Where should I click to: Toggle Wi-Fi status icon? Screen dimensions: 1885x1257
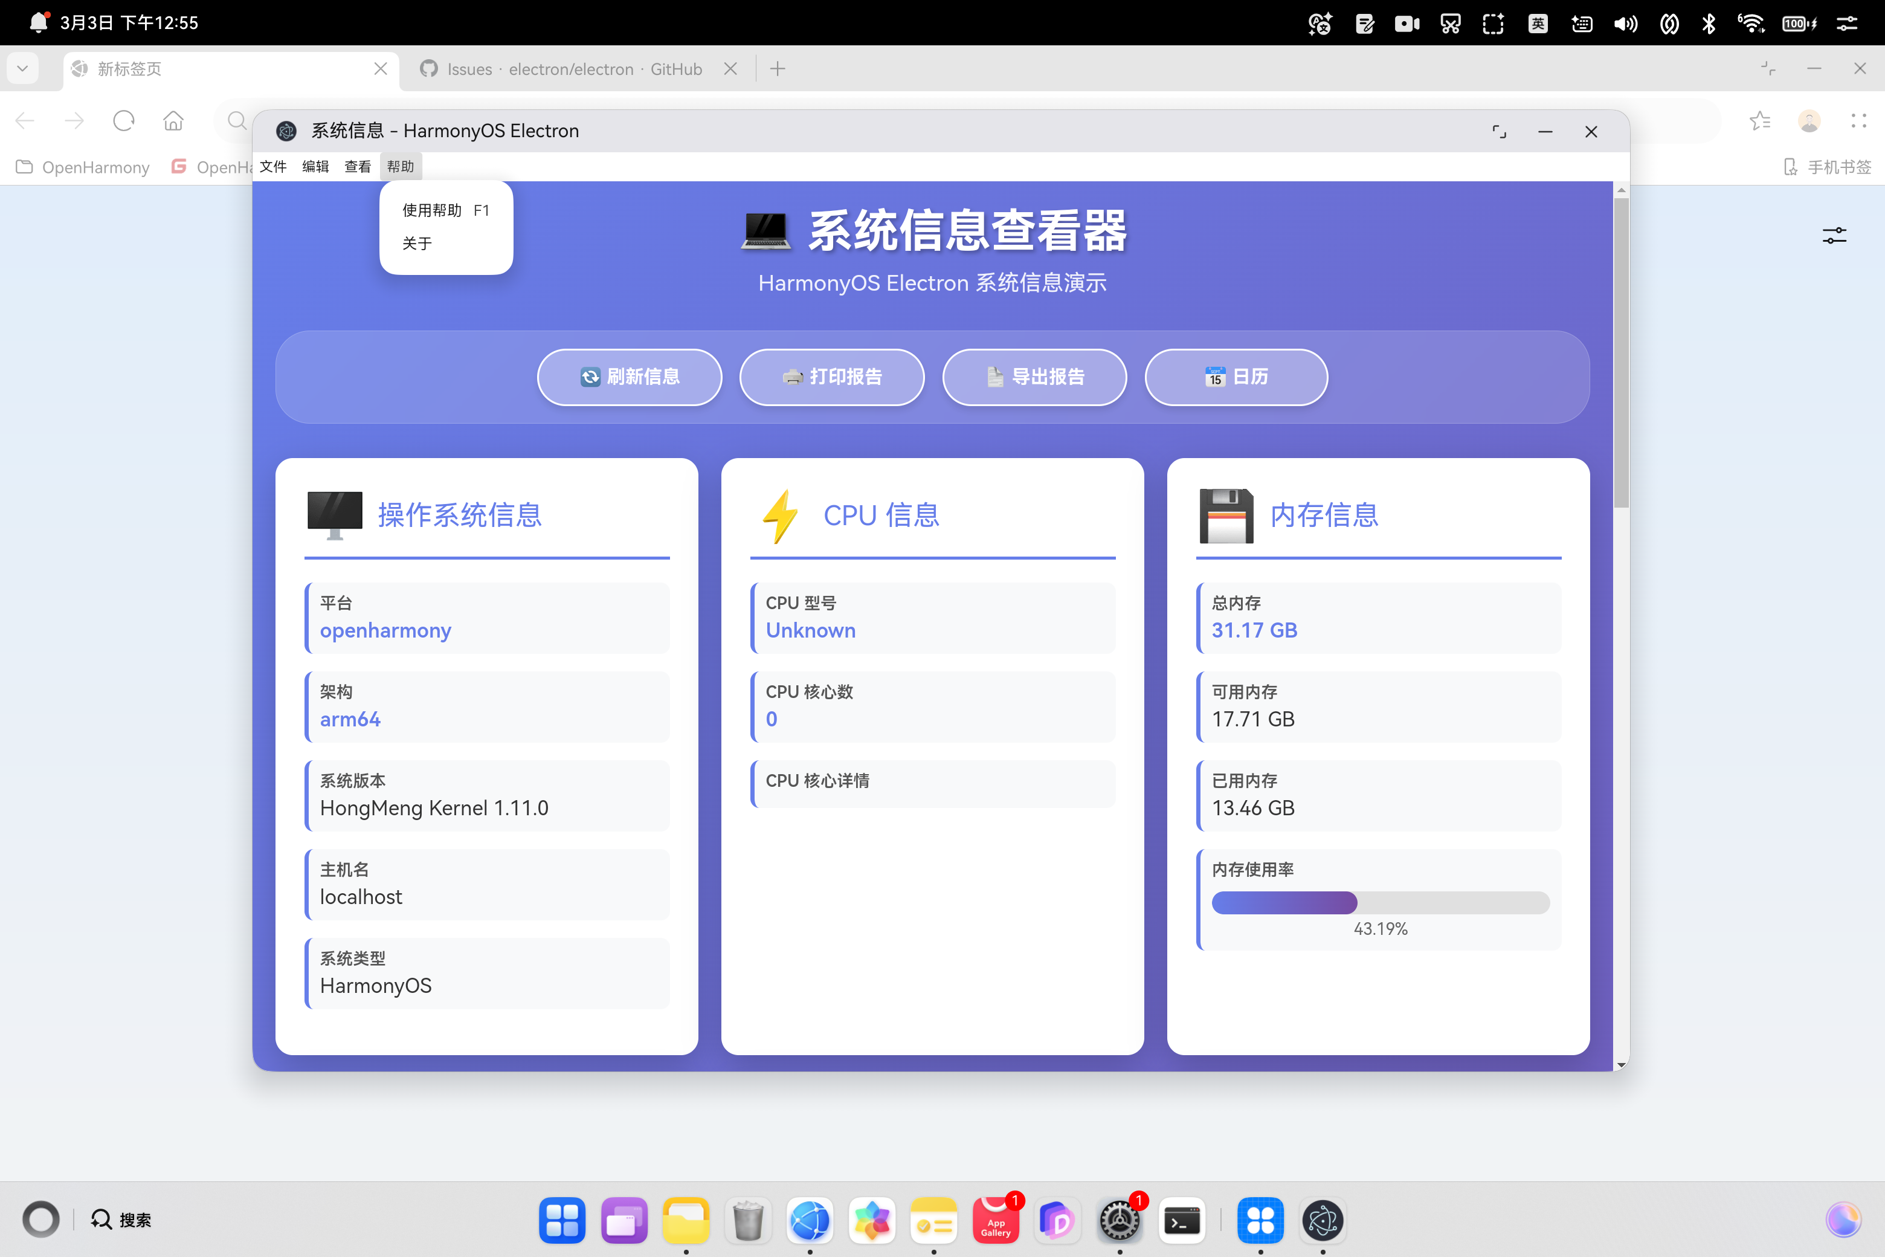point(1751,23)
